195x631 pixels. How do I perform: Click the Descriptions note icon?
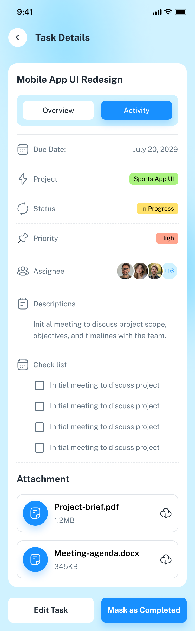point(23,304)
